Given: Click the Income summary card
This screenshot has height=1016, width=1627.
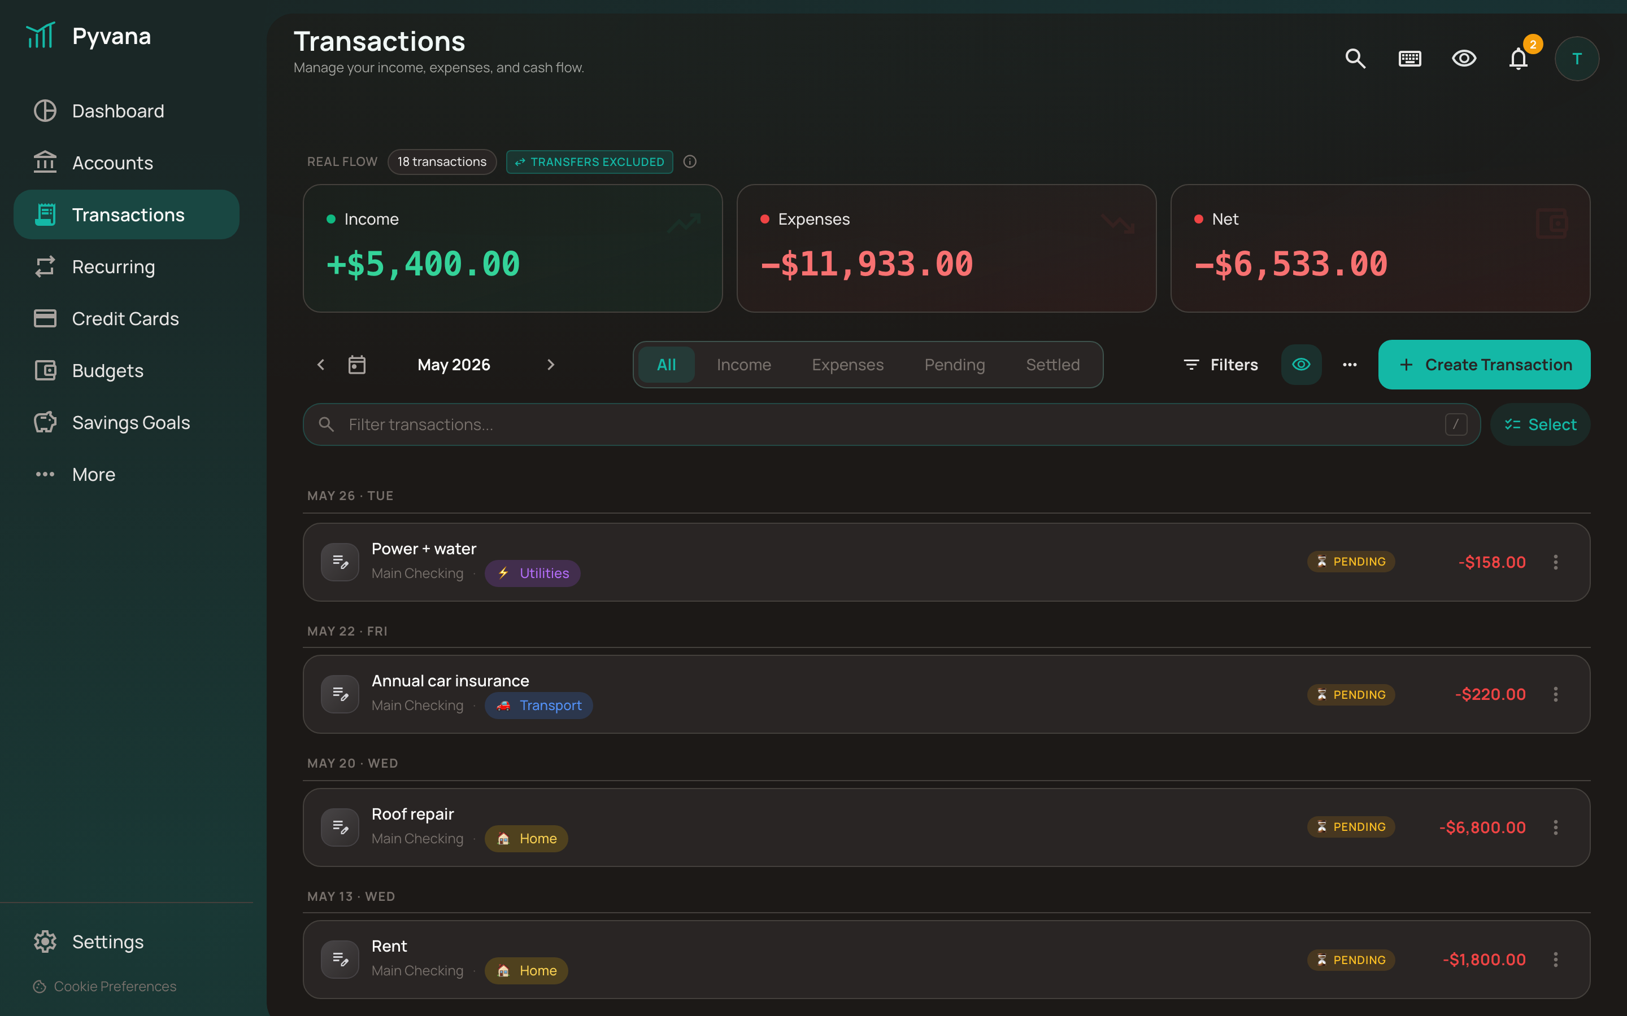Looking at the screenshot, I should coord(512,248).
